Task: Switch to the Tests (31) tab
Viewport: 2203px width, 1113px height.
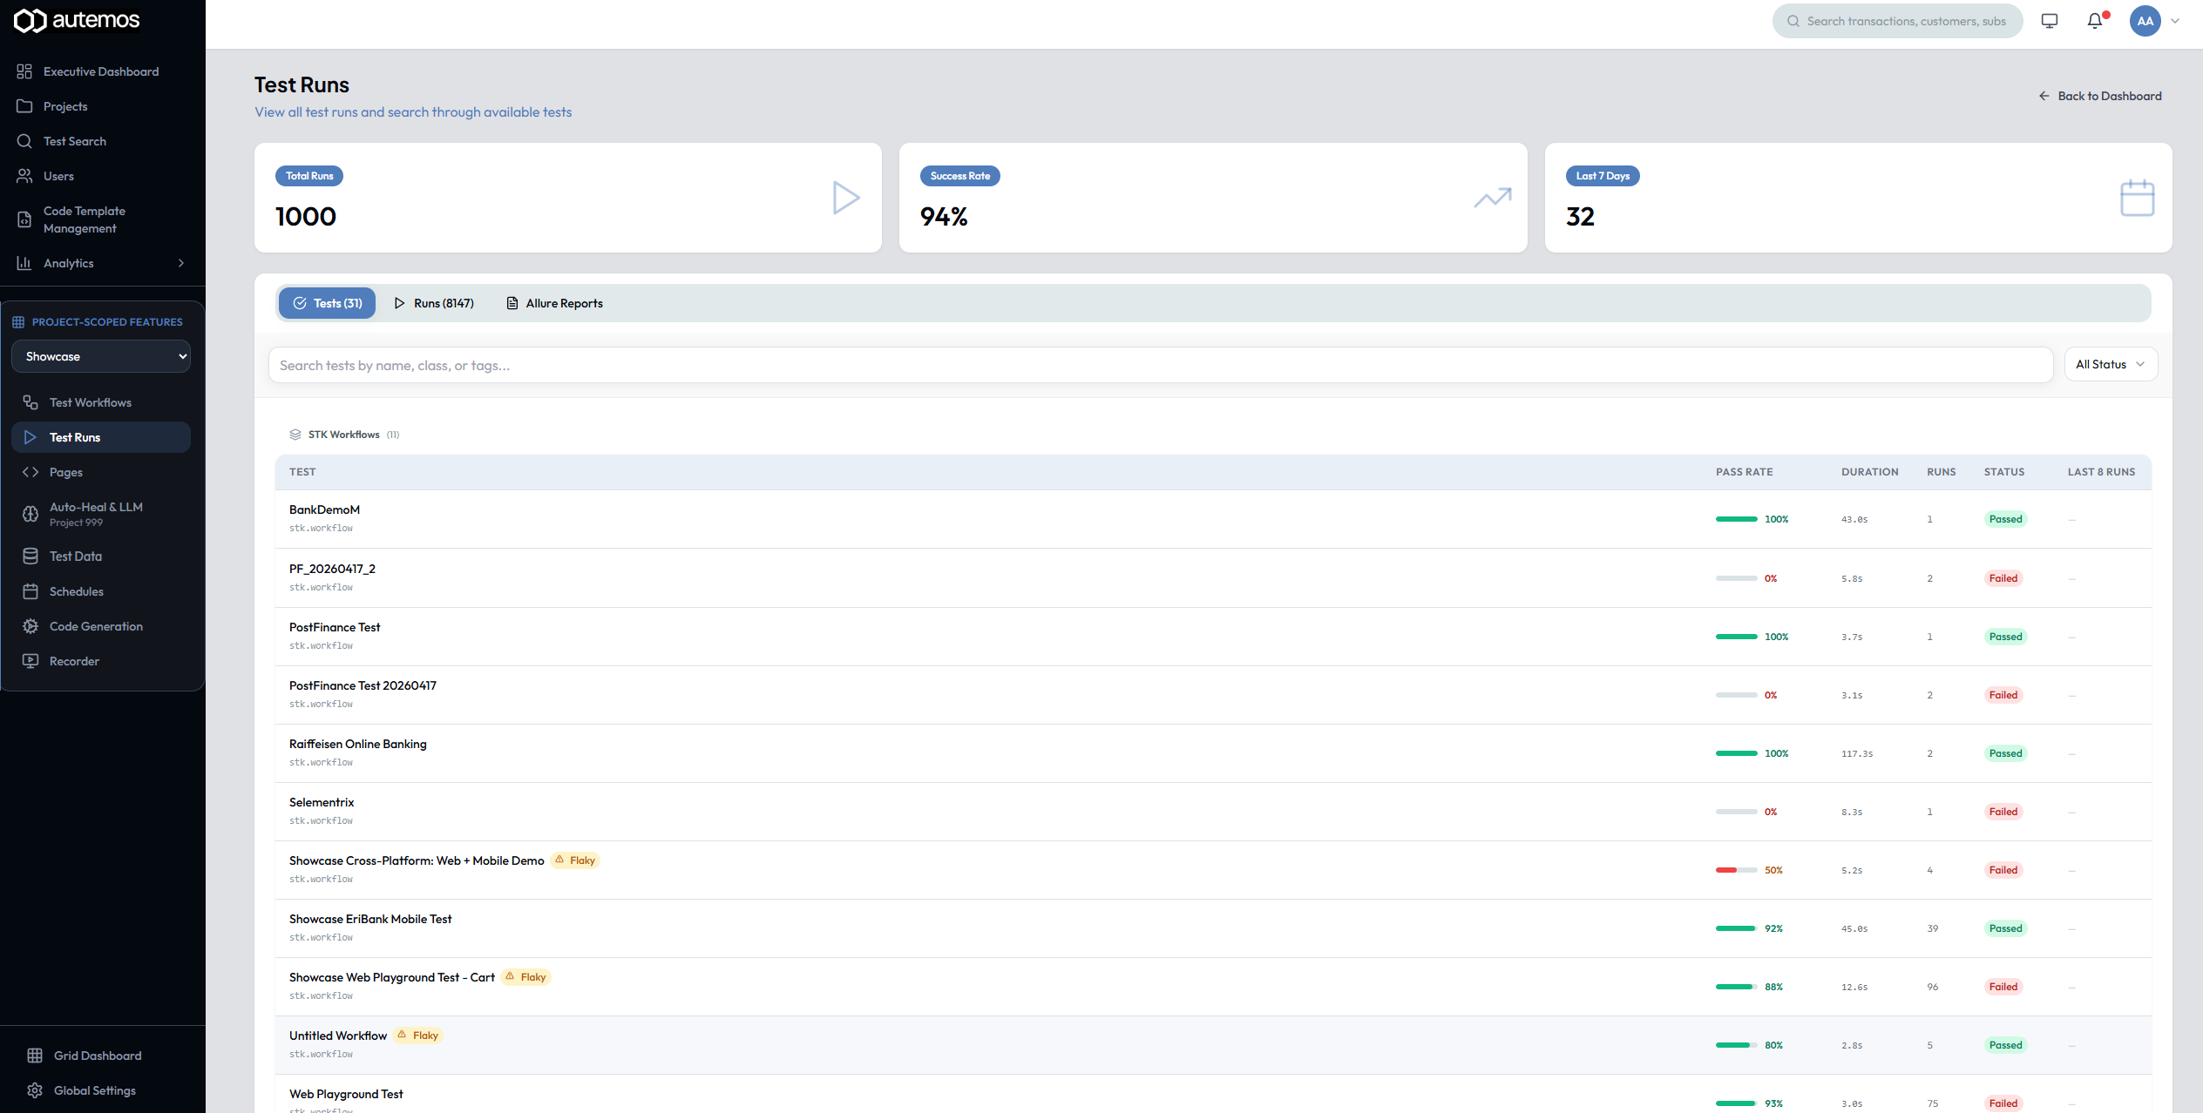Action: pos(327,303)
